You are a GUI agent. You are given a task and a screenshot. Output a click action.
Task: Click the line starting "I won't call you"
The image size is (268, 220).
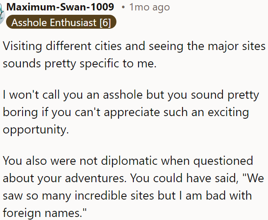click(x=131, y=95)
